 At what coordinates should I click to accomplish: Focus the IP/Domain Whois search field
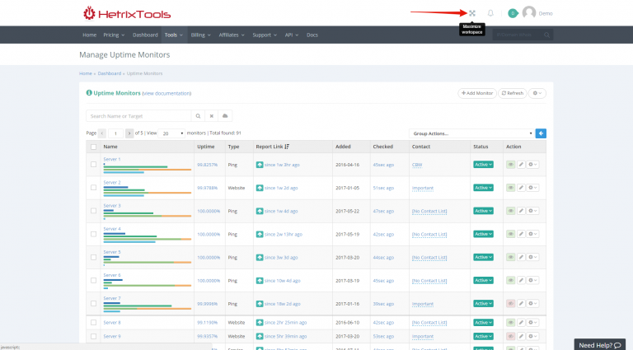point(518,35)
